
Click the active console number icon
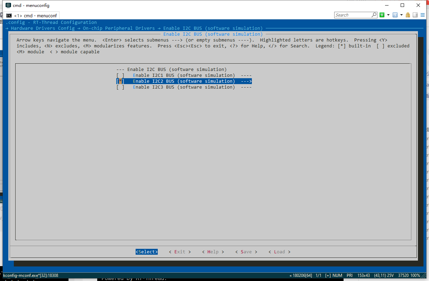395,15
